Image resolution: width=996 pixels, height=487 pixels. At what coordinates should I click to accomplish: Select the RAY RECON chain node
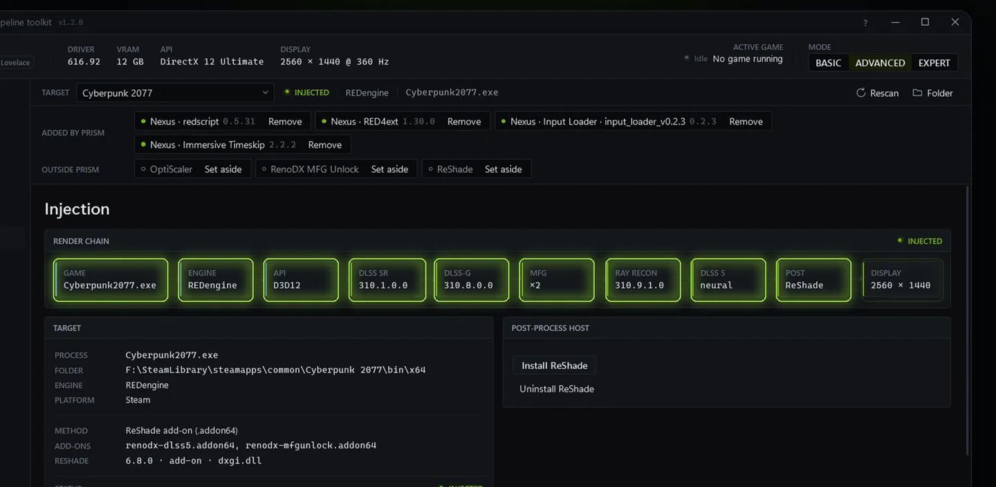click(643, 280)
